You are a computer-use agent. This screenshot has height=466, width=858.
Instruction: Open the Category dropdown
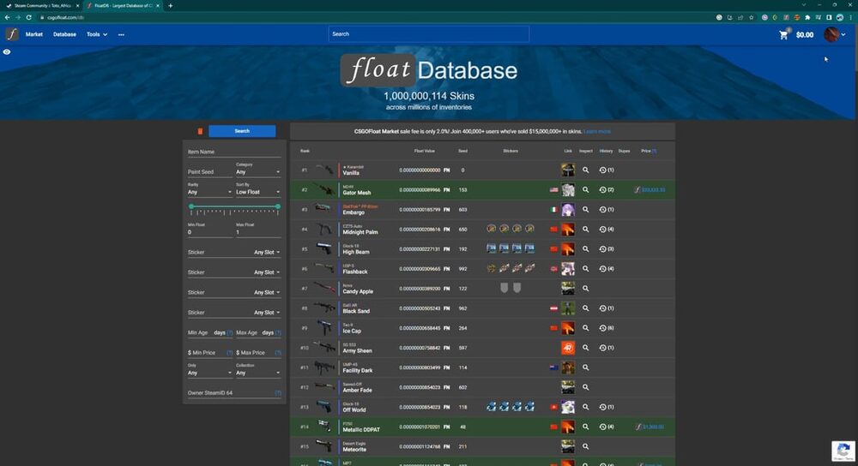pos(258,171)
